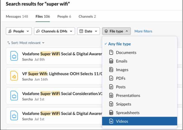Click the Spreadsheets file type icon
This screenshot has width=183, height=130.
111,113
